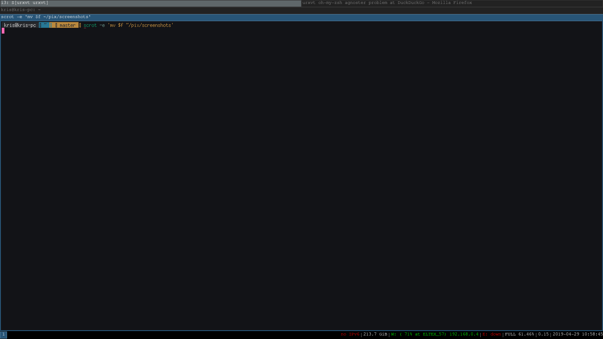603x339 pixels.
Task: Click the blue home directory prompt segment
Action: (45, 25)
